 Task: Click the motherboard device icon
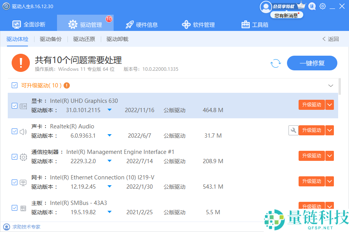(23, 208)
